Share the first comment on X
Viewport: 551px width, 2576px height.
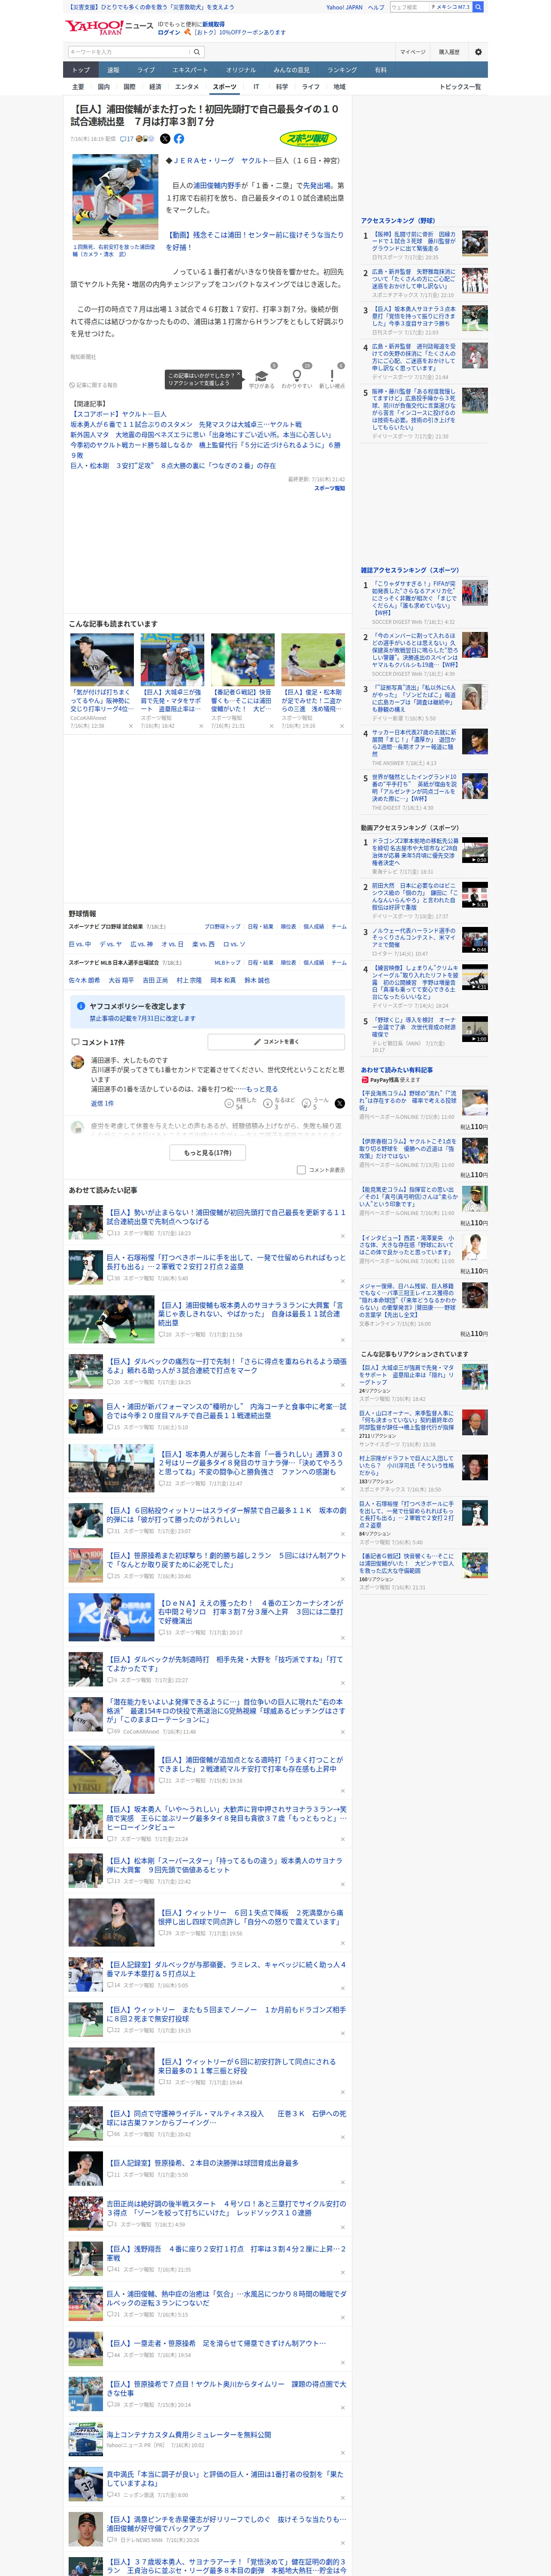[x=340, y=1104]
